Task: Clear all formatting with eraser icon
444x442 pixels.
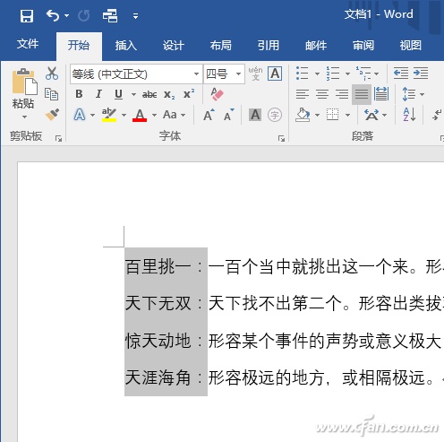Action: tap(217, 93)
